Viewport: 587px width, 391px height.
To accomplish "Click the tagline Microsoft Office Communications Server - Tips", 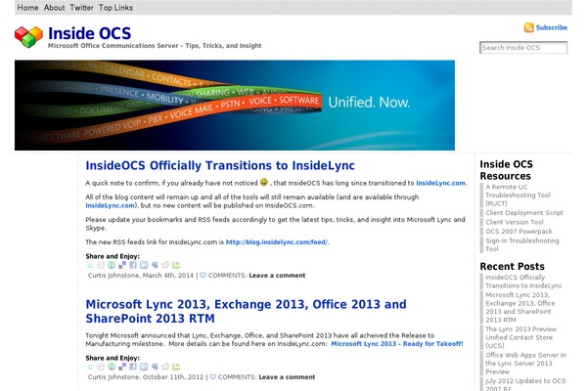I will (x=155, y=46).
